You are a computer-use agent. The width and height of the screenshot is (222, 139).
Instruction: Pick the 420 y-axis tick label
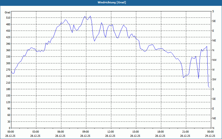pos(8,37)
